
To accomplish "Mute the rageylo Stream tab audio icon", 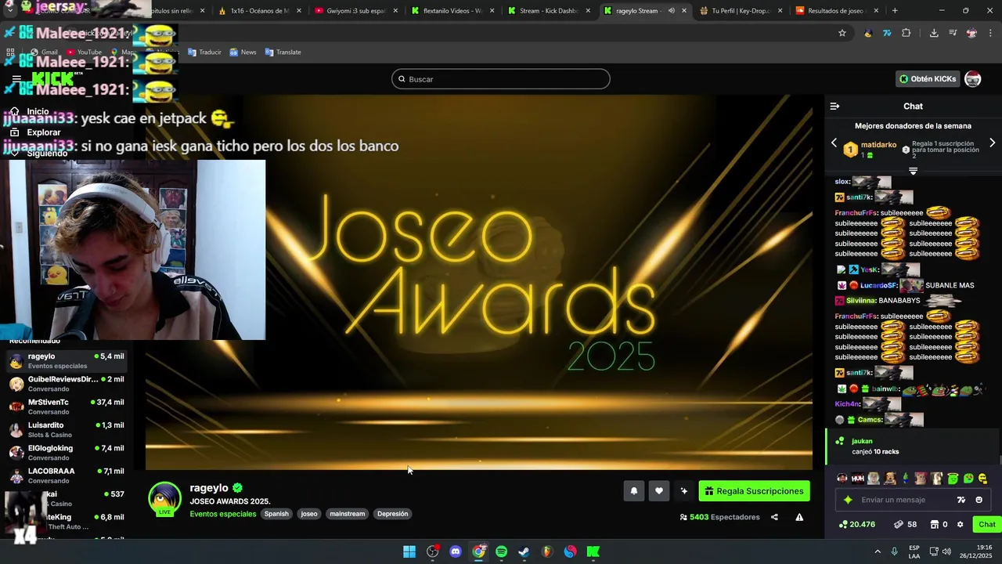I will coord(671,11).
